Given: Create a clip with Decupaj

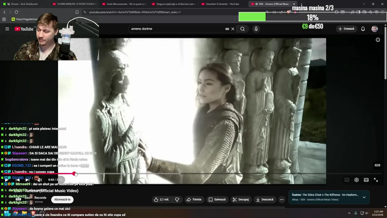Looking at the screenshot, I should click(x=241, y=200).
